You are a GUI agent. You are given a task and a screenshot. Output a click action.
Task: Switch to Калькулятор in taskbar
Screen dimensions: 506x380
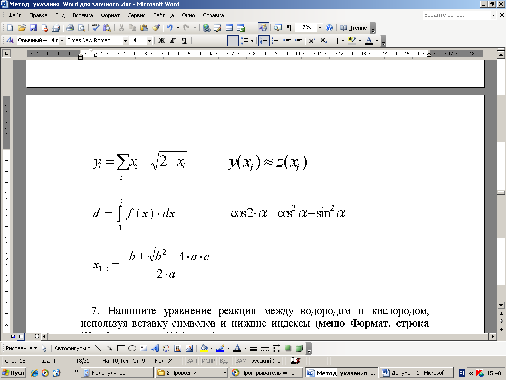(x=117, y=373)
